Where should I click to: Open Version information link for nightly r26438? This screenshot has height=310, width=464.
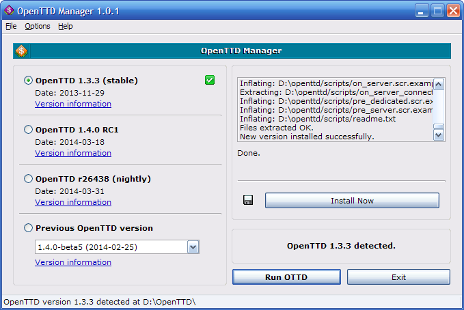[x=73, y=202]
